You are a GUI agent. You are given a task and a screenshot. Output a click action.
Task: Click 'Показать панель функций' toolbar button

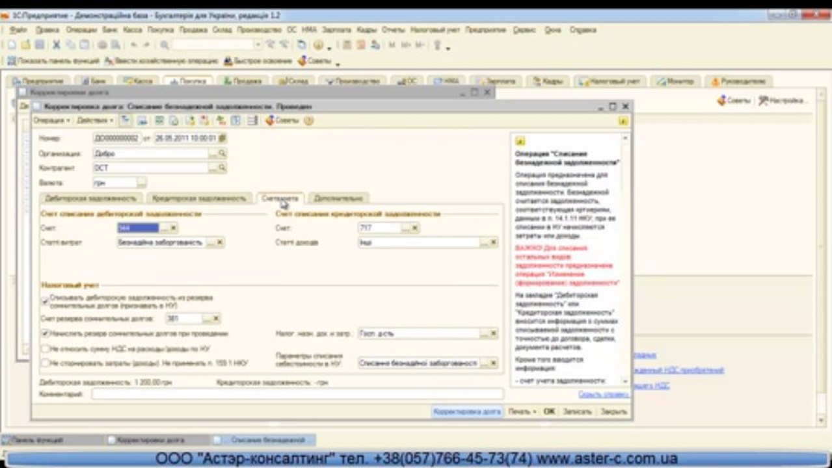[x=54, y=61]
